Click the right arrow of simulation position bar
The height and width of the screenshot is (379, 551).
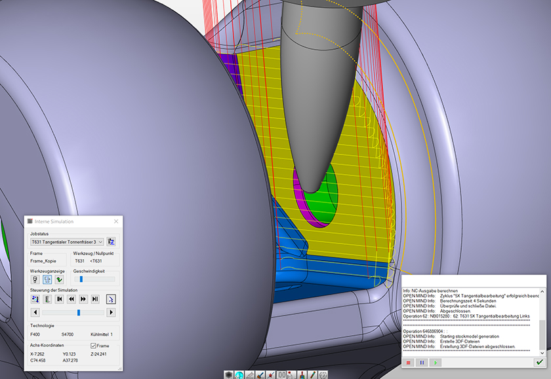[111, 312]
